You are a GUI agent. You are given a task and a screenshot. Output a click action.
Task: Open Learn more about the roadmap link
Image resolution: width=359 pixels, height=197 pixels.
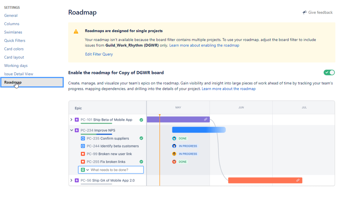229,89
